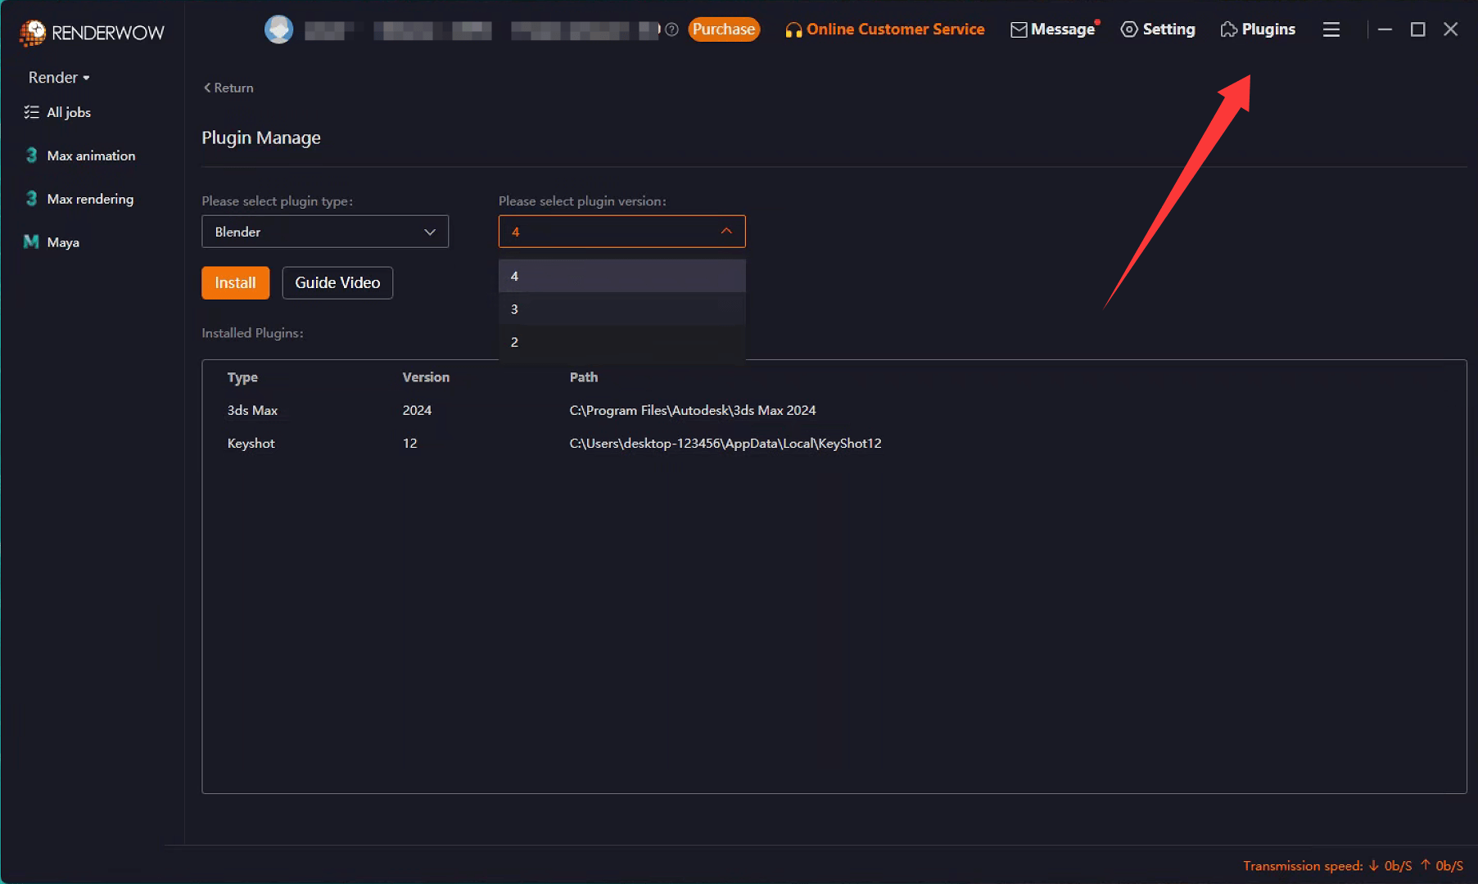This screenshot has width=1478, height=884.
Task: Go back using the Return link
Action: click(x=228, y=88)
